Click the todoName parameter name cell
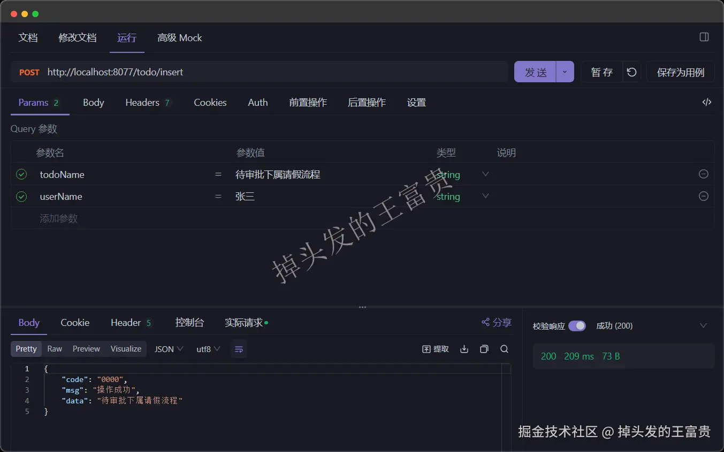Image resolution: width=724 pixels, height=452 pixels. [x=62, y=174]
